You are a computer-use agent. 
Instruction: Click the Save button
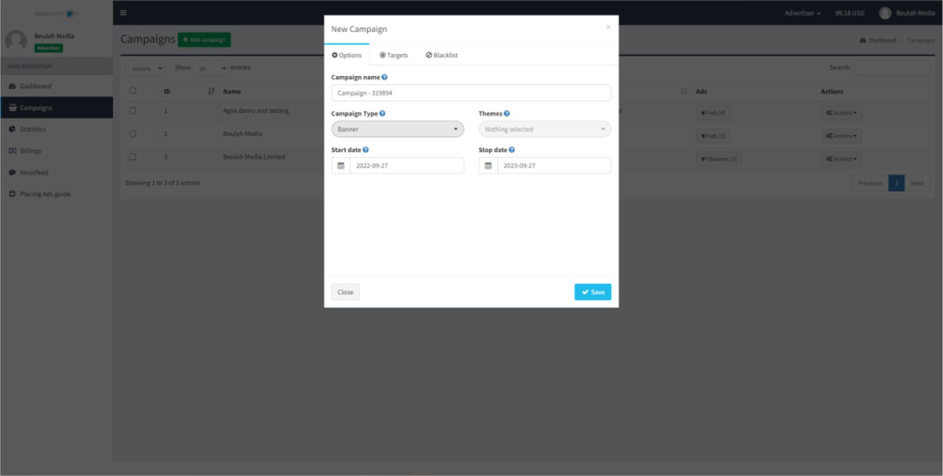tap(593, 292)
